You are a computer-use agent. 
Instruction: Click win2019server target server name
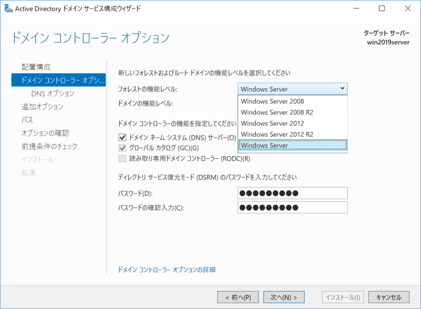point(388,42)
